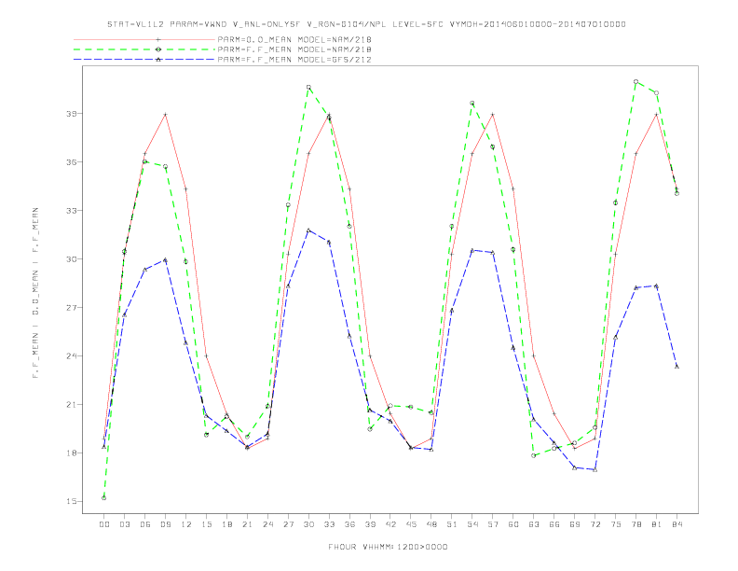
Task: Click x-axis forecast hour label 57
Action: [493, 524]
